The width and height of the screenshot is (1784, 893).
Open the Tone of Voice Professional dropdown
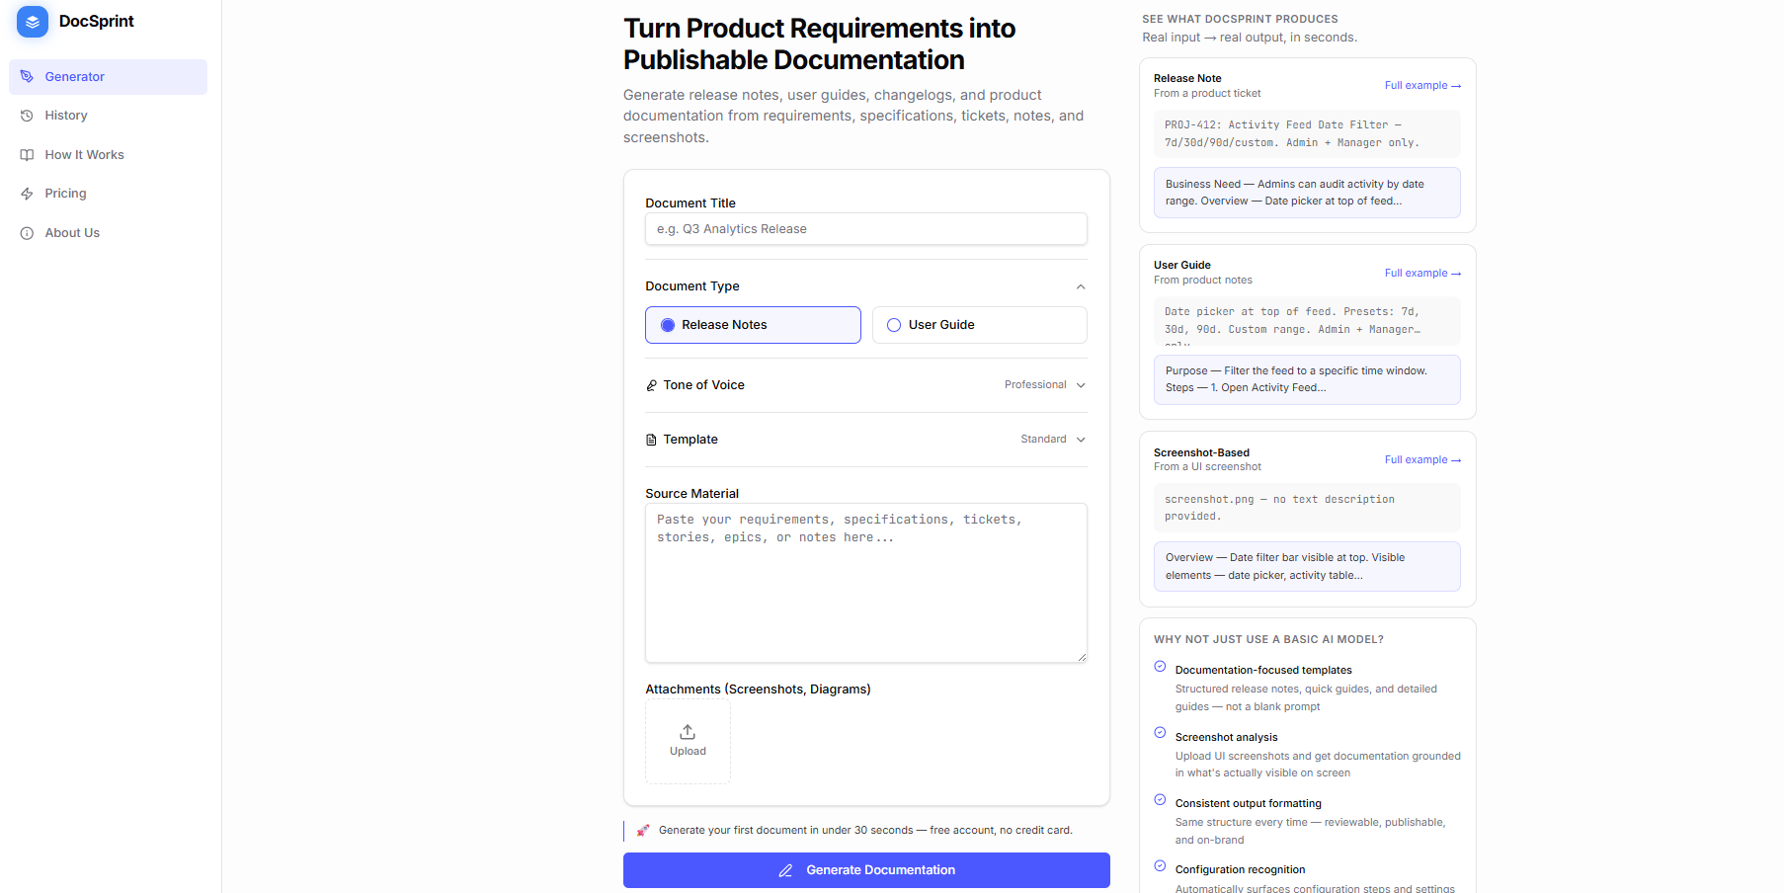1045,385
